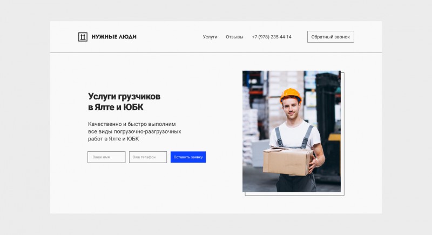Focus the Ваше имя input field
The height and width of the screenshot is (235, 432).
tap(106, 157)
